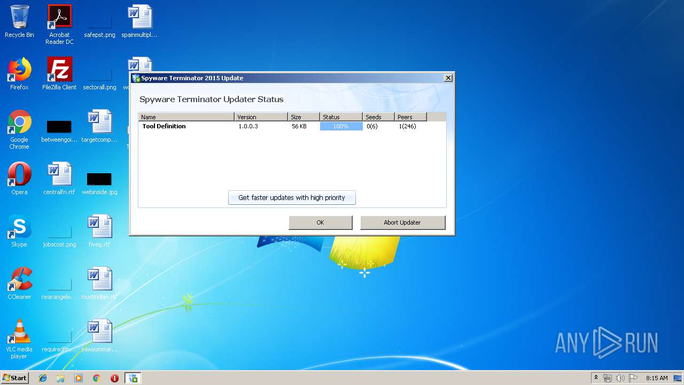Open Opera from the taskbar
This screenshot has width=684, height=385.
click(114, 378)
